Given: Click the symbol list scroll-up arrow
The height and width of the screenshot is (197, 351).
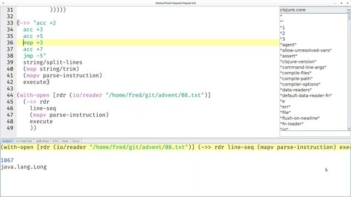Looking at the screenshot, I should point(349,15).
